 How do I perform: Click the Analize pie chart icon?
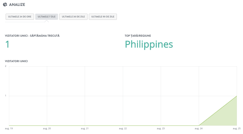[x=5, y=4]
